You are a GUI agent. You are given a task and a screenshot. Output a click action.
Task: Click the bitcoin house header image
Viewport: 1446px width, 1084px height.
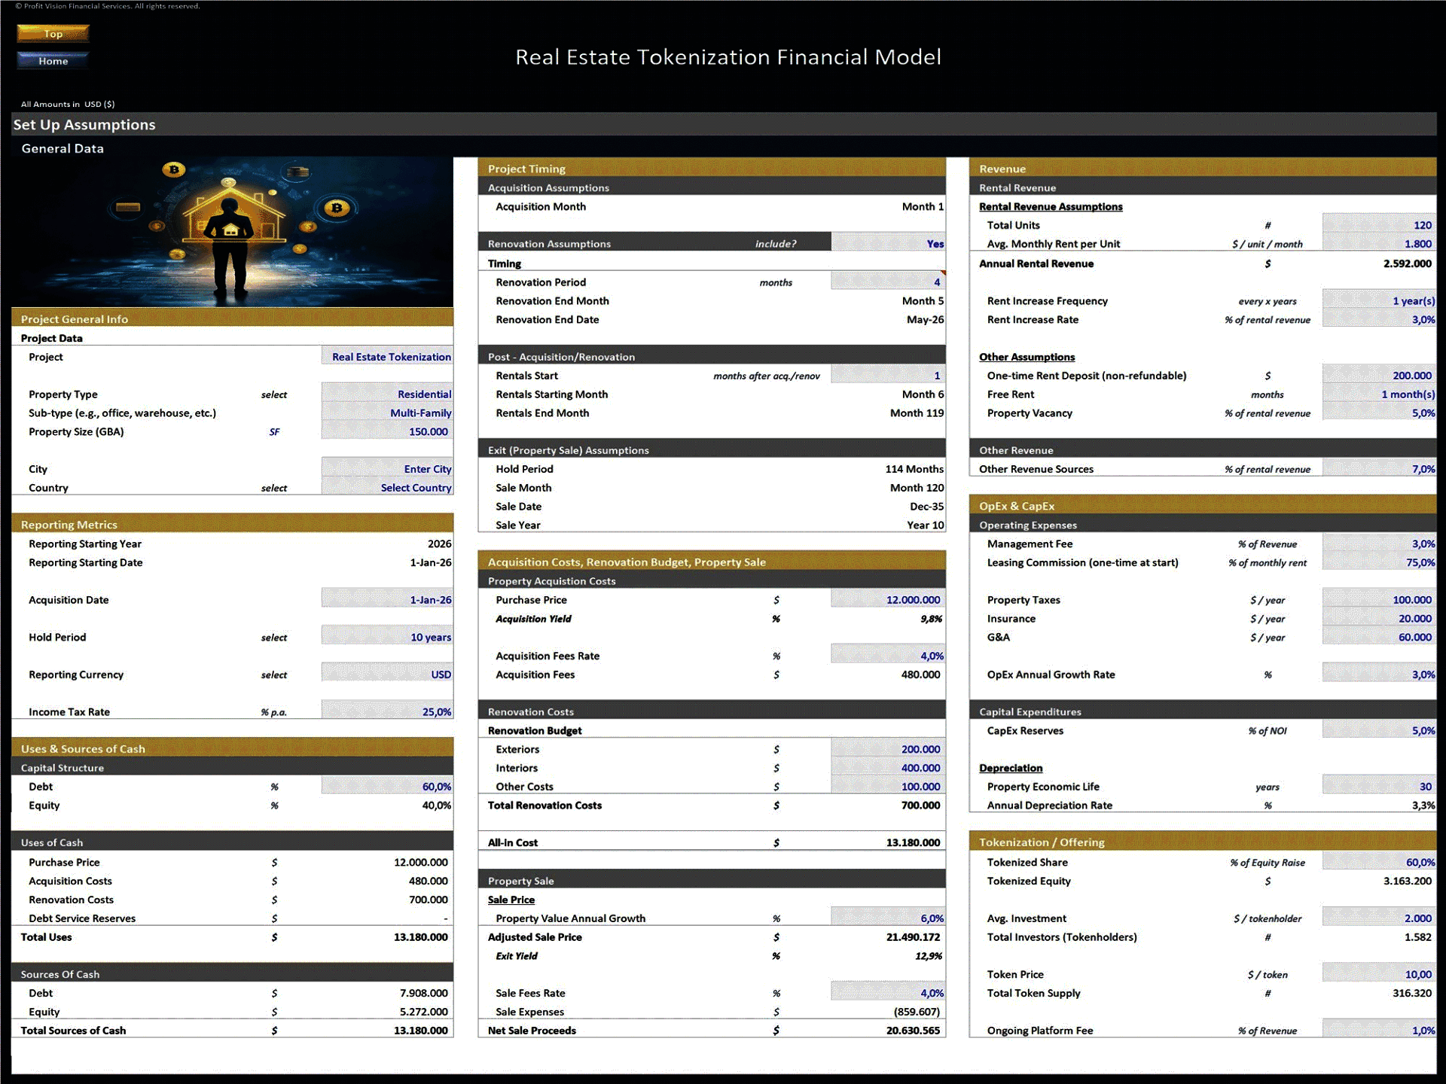click(x=232, y=231)
